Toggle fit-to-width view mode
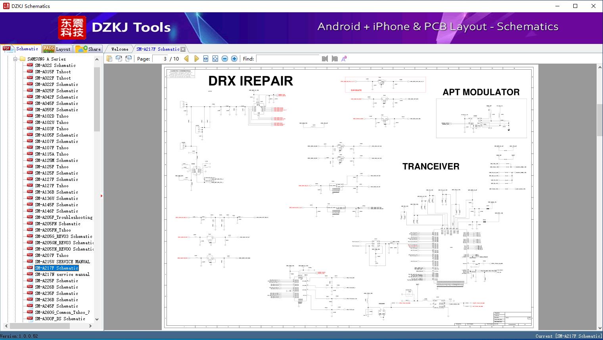Screen dimensions: 603x340 206,59
